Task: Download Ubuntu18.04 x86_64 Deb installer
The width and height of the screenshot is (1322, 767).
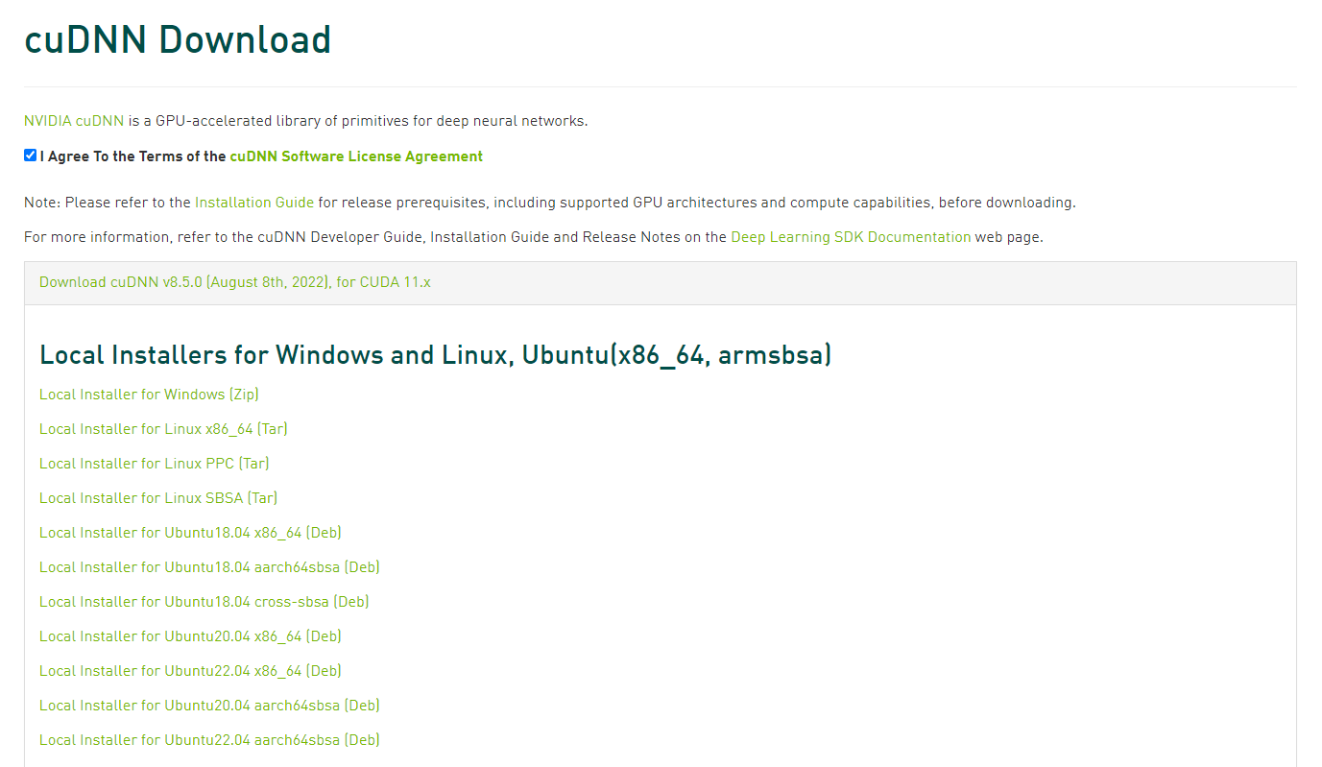Action: (190, 533)
